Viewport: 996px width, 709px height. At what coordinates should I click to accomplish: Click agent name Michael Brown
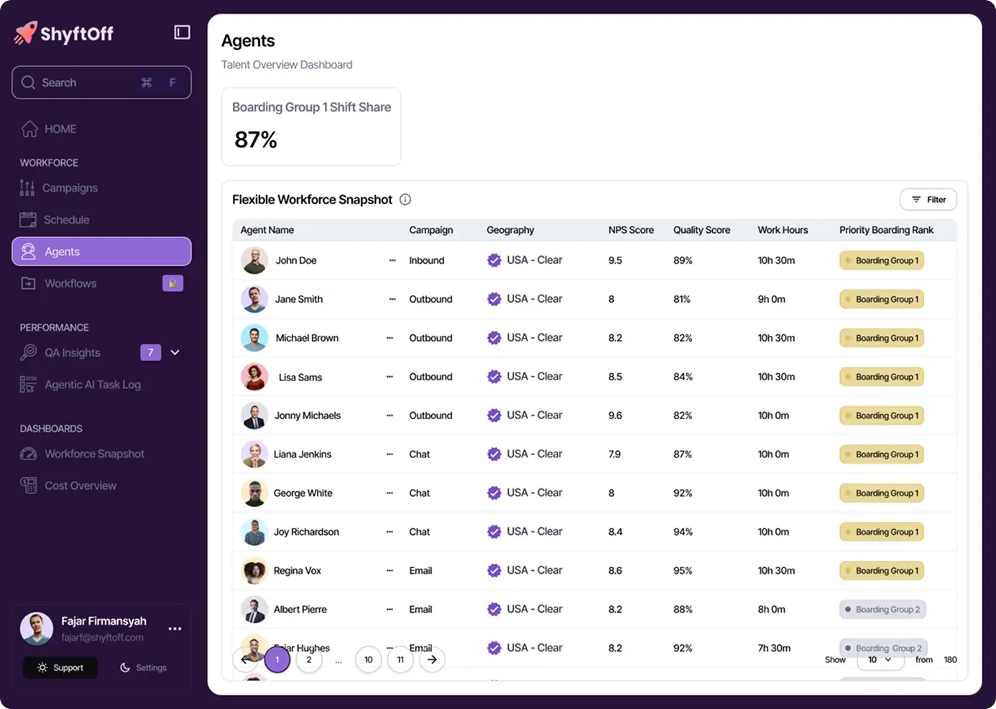[x=307, y=338]
